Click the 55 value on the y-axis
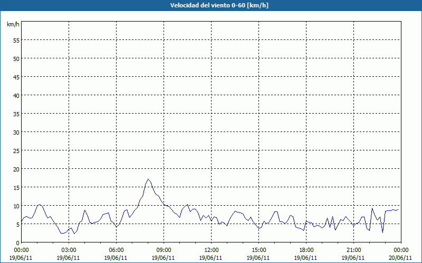This screenshot has height=263, width=422. [16, 41]
